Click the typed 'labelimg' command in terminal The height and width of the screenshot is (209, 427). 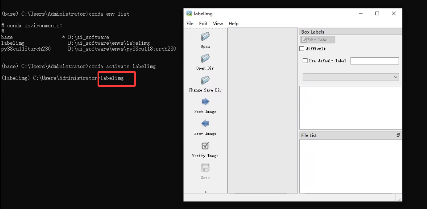[x=112, y=78]
